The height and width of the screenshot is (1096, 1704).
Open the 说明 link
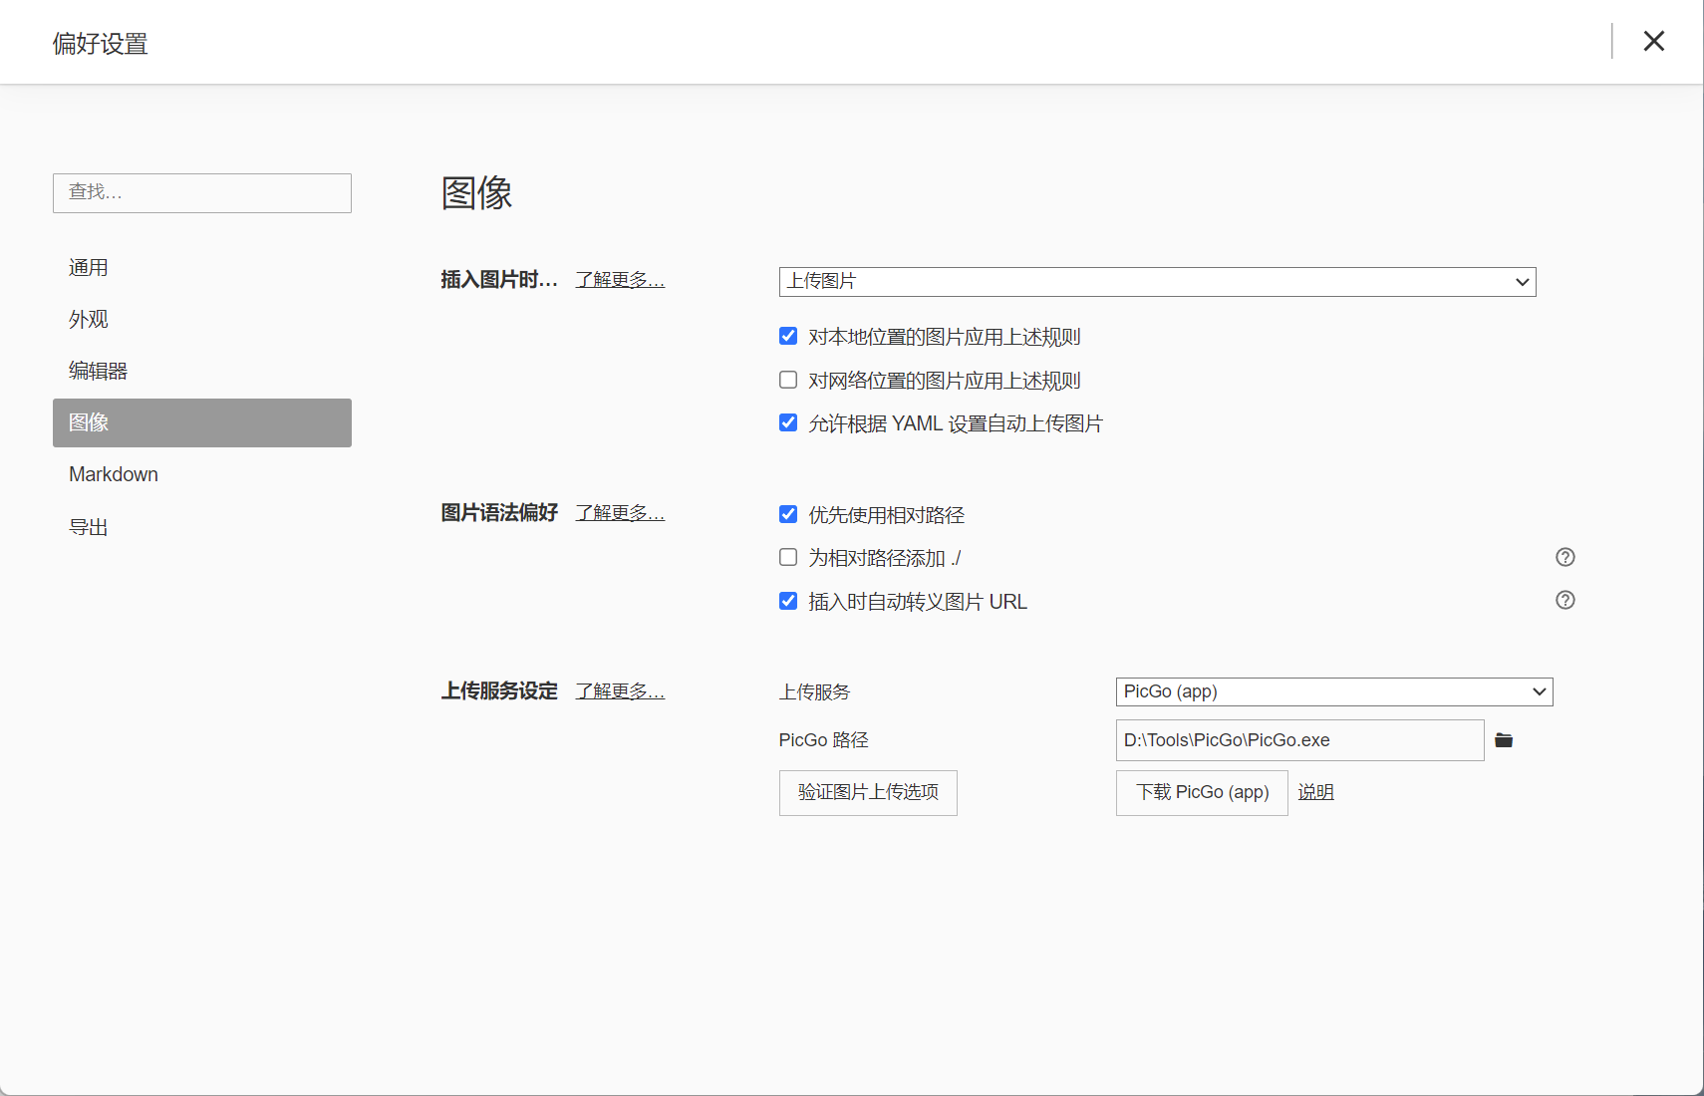pyautogui.click(x=1315, y=792)
